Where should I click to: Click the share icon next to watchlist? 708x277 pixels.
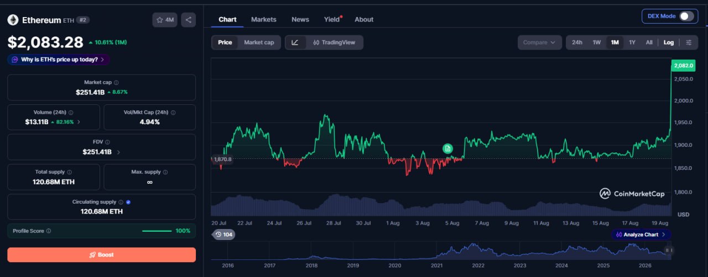pos(188,20)
